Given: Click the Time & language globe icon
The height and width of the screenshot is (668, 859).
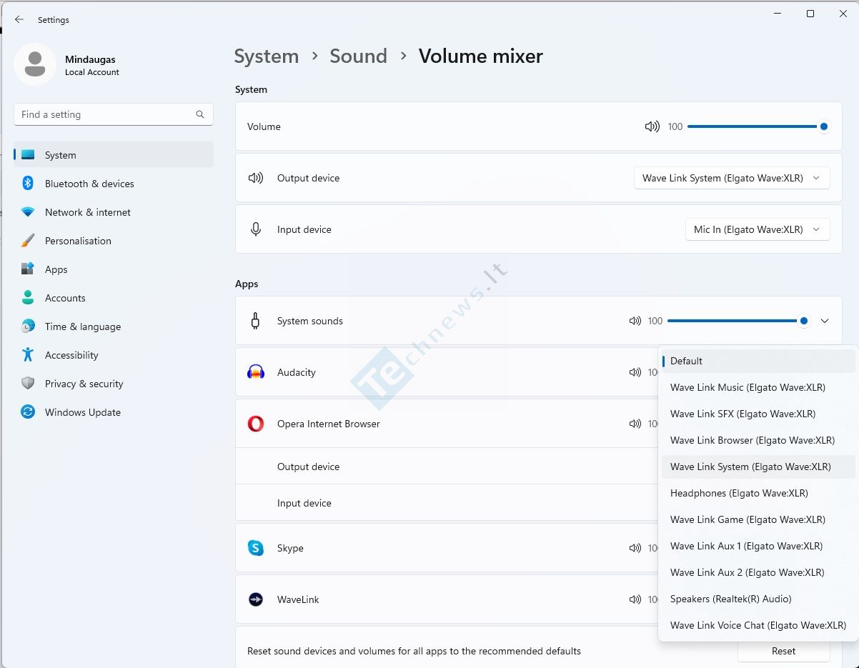Looking at the screenshot, I should pos(28,326).
